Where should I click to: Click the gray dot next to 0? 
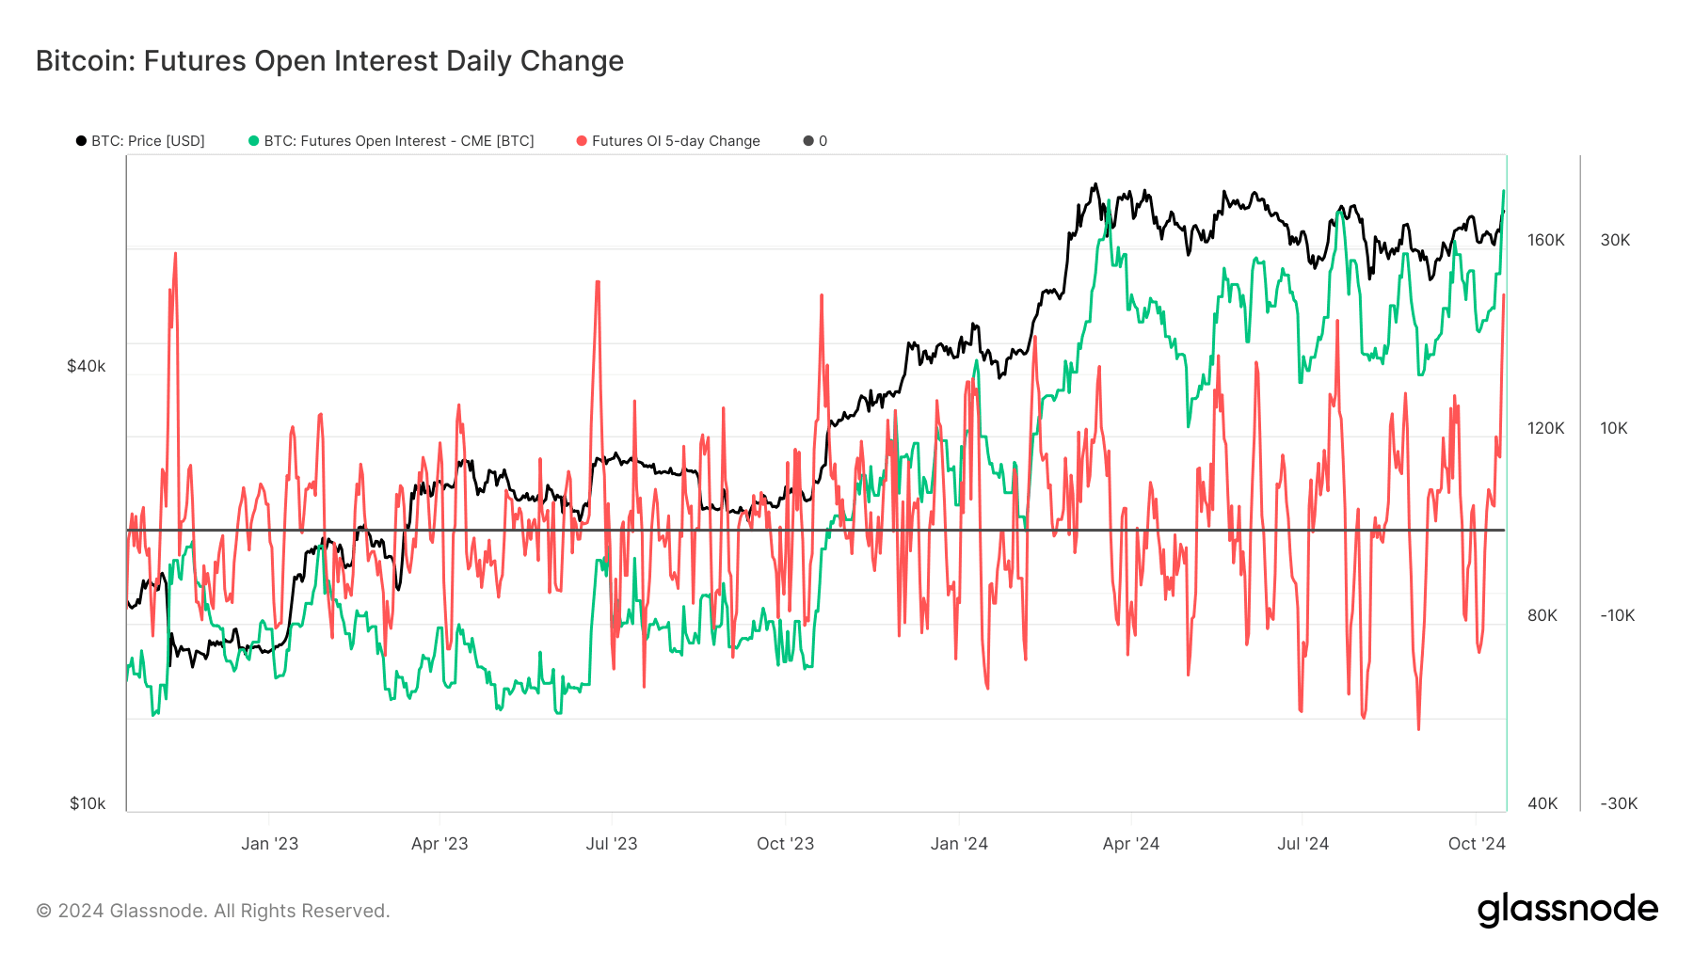[x=808, y=141]
